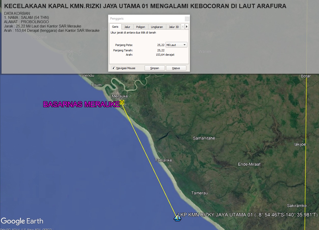The height and width of the screenshot is (230, 319).
Task: Click the Iakijoe place label
Action: 300,144
